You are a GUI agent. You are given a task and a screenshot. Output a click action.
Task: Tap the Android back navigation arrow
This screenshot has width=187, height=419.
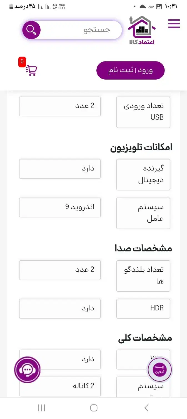(x=146, y=408)
